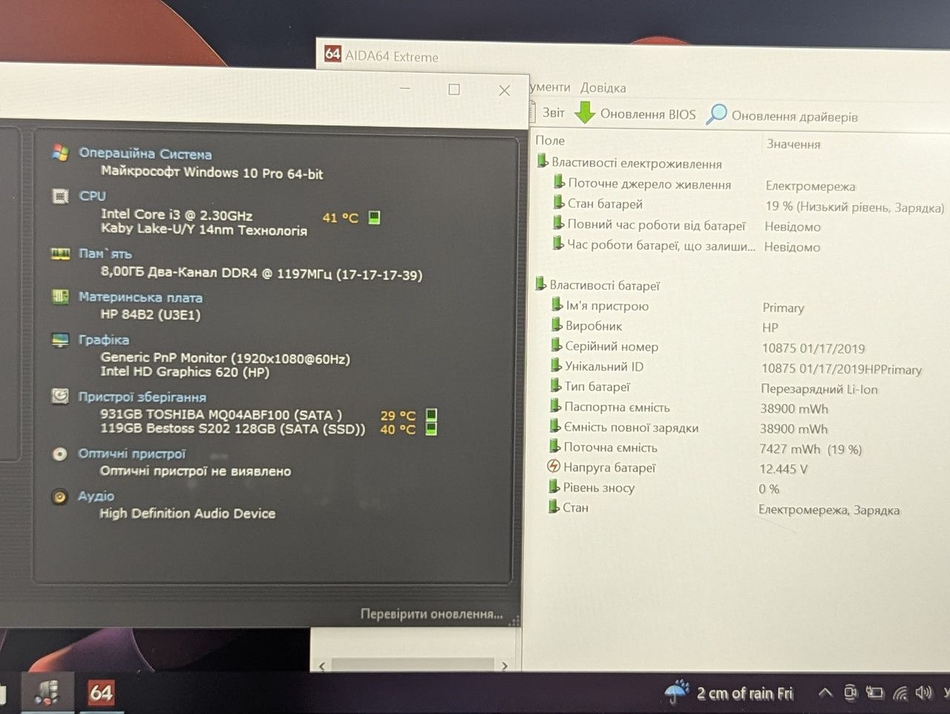
Task: Click the Операційна Система heading link
Action: coord(145,153)
